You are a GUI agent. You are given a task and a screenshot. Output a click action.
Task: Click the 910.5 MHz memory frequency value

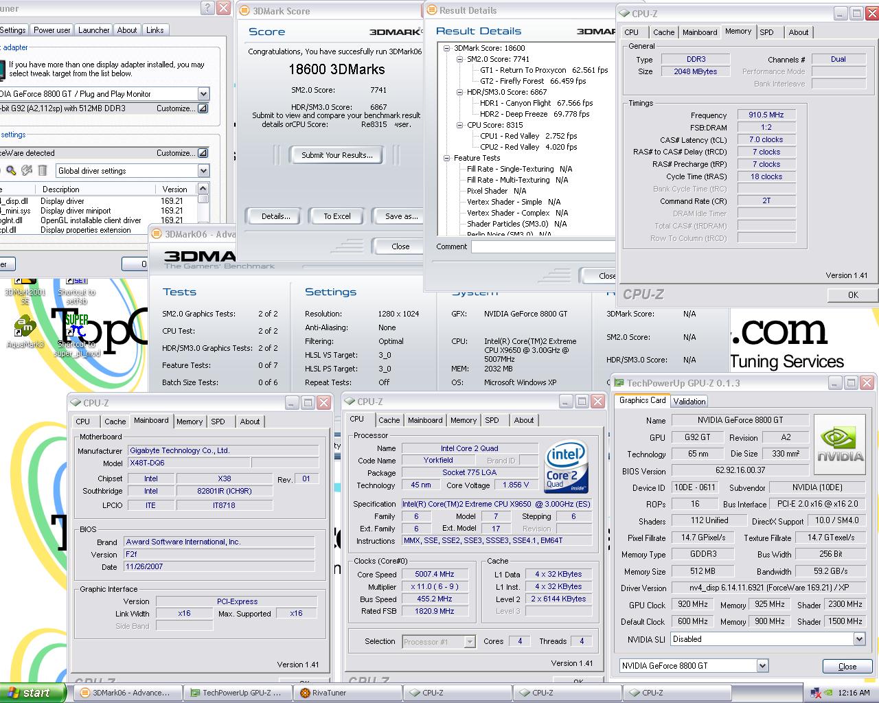(x=766, y=115)
